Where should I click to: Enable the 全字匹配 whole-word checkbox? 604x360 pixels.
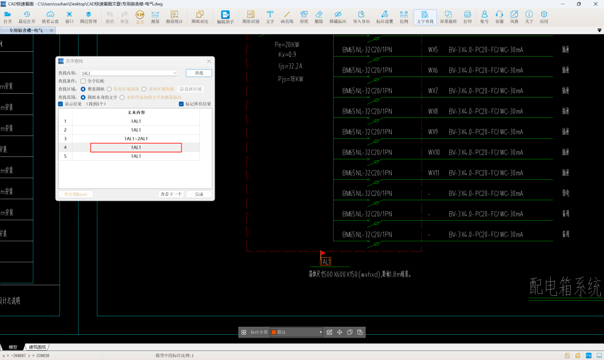coord(83,81)
